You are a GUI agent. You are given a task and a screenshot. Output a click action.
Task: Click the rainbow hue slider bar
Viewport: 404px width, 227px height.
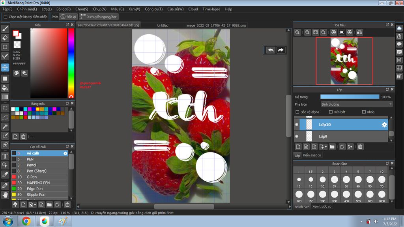click(71, 63)
